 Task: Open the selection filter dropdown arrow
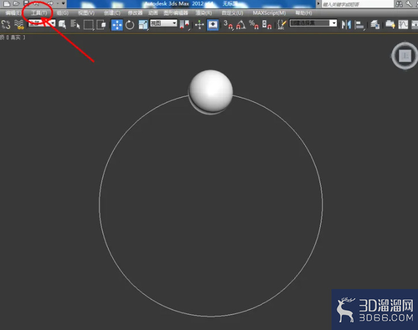(53, 23)
